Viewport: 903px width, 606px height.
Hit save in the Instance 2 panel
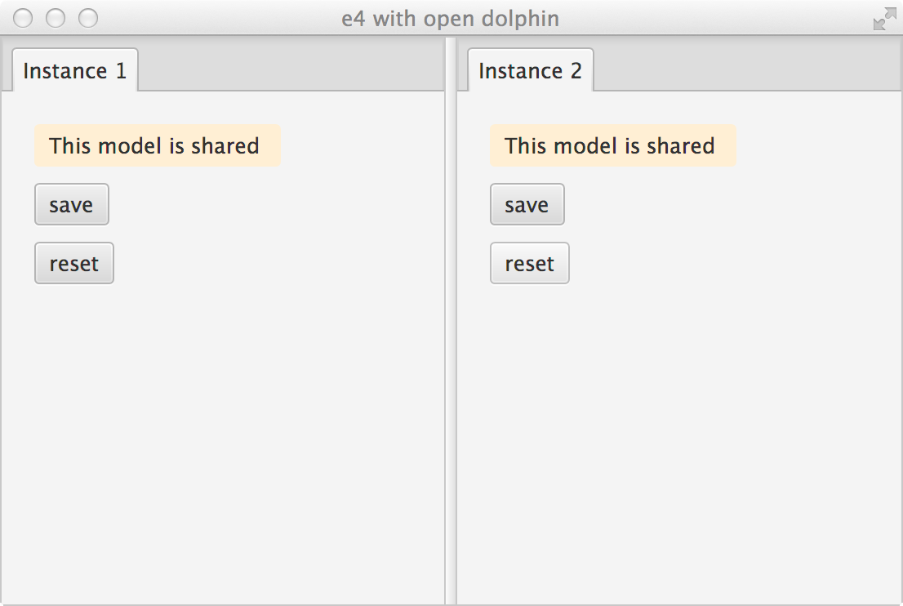click(x=527, y=205)
